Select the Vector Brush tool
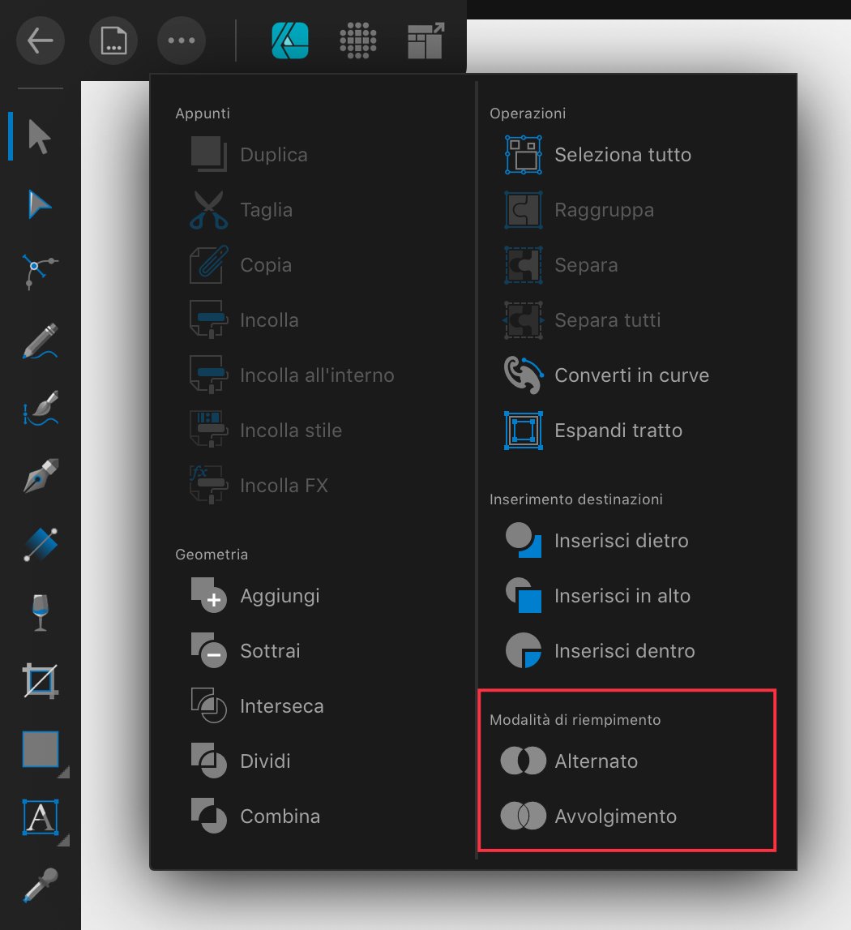 click(x=41, y=409)
